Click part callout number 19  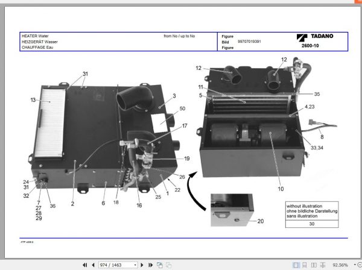(187, 159)
